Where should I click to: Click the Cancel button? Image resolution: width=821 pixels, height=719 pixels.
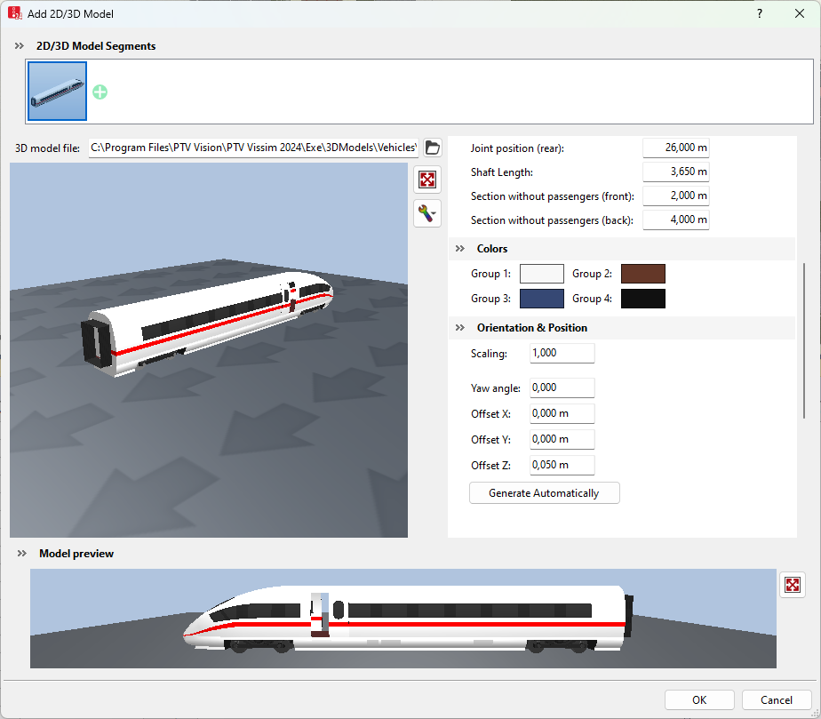777,699
